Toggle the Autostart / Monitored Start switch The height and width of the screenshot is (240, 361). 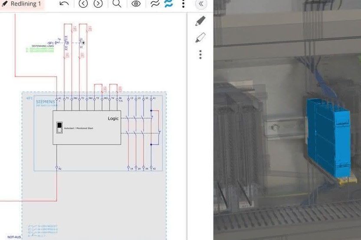(x=59, y=128)
